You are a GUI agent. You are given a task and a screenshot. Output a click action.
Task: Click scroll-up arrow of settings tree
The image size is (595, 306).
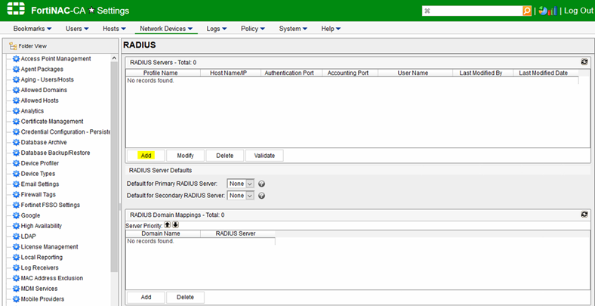point(114,58)
